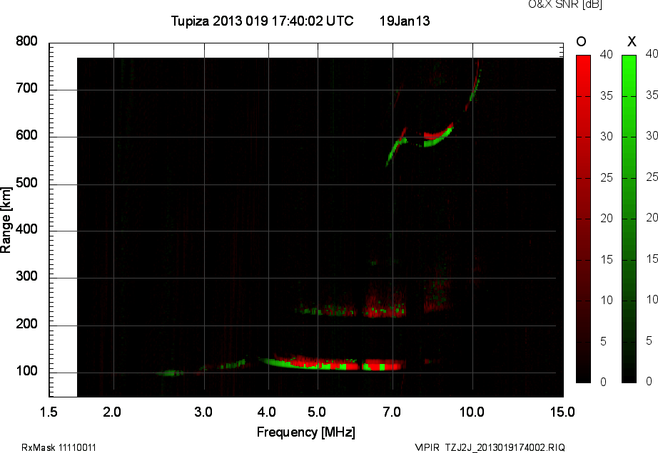Click the 700 range tick label
658x453 pixels.
(26, 88)
